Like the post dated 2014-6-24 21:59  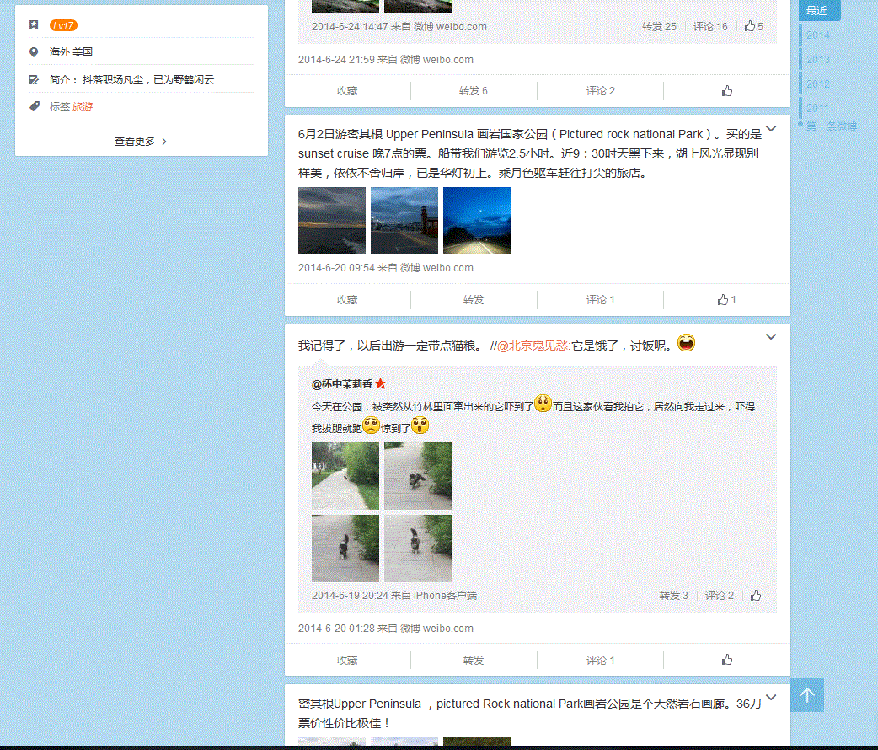coord(726,91)
